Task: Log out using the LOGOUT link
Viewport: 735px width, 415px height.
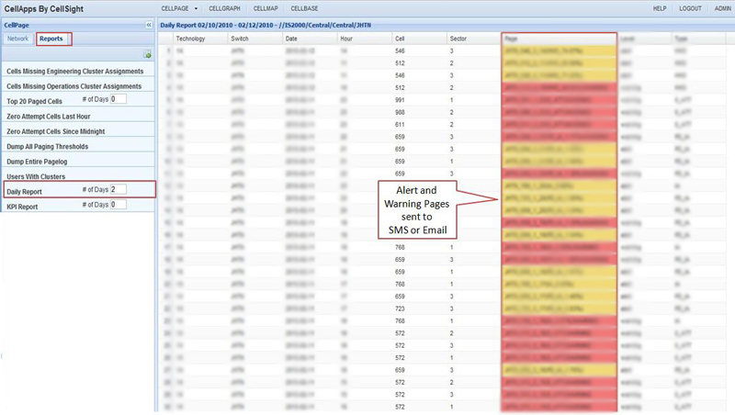Action: click(x=690, y=8)
